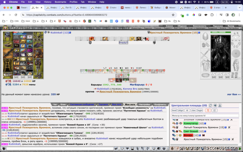
Task: Open the History menu in the menu bar
Action: click(x=47, y=2)
